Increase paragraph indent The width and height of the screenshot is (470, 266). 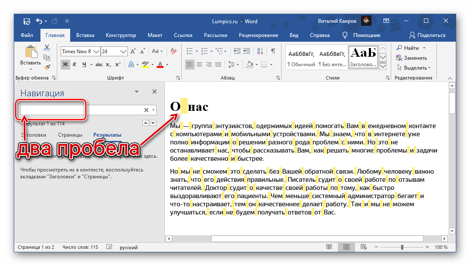247,51
